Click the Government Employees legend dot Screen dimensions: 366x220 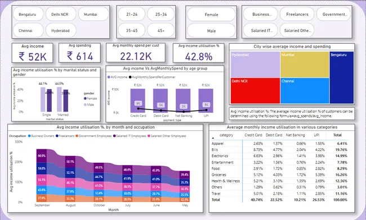(x=77, y=136)
